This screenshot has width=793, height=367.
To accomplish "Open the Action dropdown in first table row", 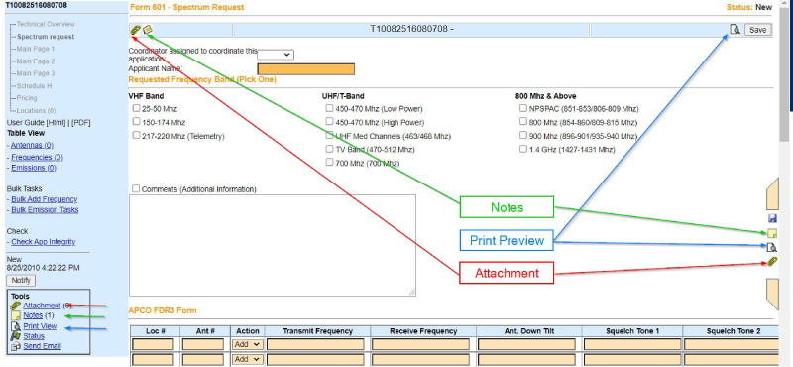I will click(x=248, y=344).
